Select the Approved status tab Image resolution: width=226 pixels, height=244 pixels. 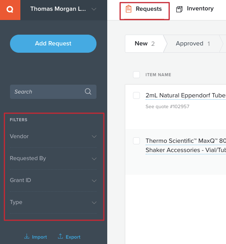193,44
